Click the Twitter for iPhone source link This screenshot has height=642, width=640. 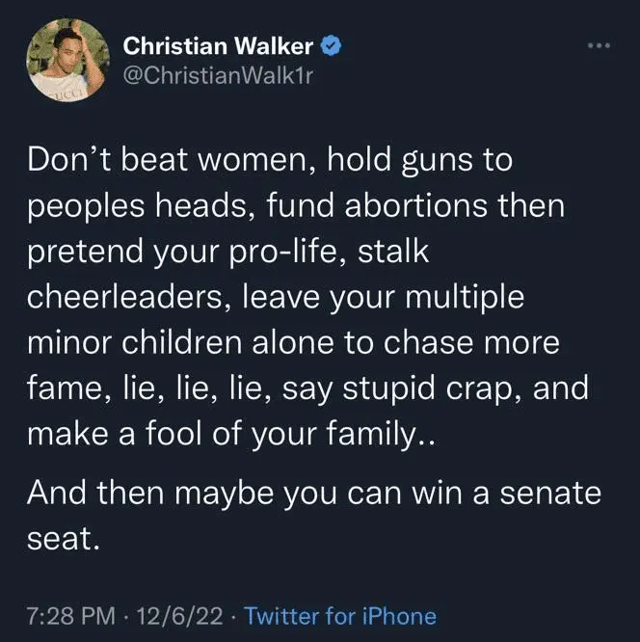click(x=340, y=616)
